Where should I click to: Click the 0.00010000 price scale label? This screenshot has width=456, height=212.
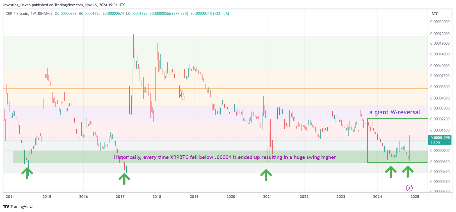click(x=440, y=66)
